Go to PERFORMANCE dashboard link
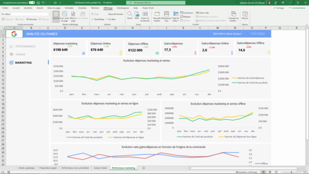Screen dimensions: 309x174 pos(26,46)
